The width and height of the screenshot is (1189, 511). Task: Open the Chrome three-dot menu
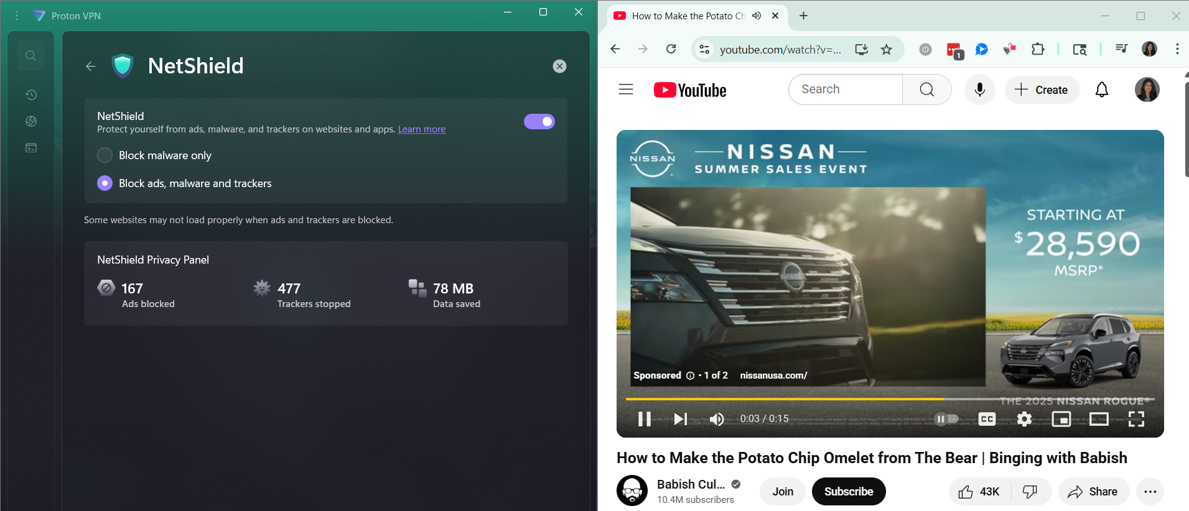[1177, 49]
